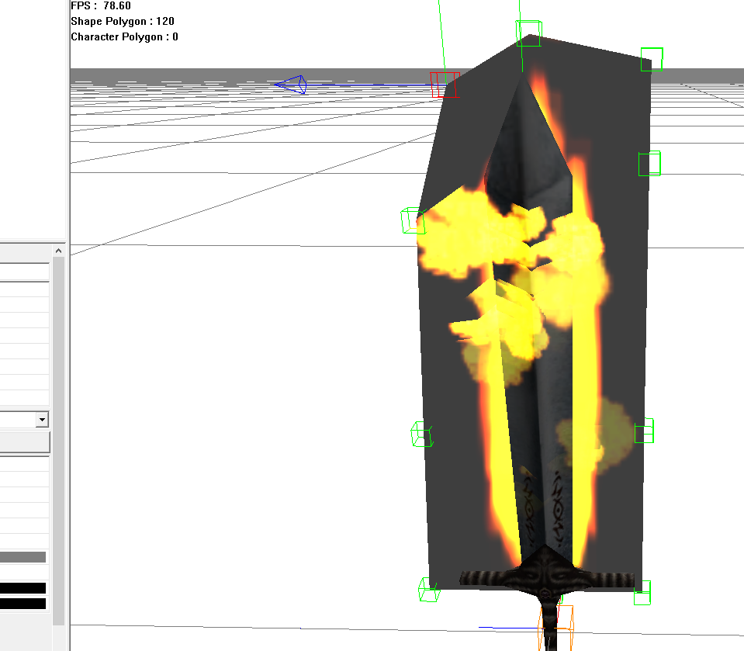
Task: Select the orange wireframe box at the sword handle
Action: pos(555,627)
